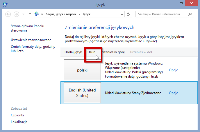200x132 pixels.
Task: Focus the Szukaj w Panelu sterowania field
Action: click(x=165, y=14)
